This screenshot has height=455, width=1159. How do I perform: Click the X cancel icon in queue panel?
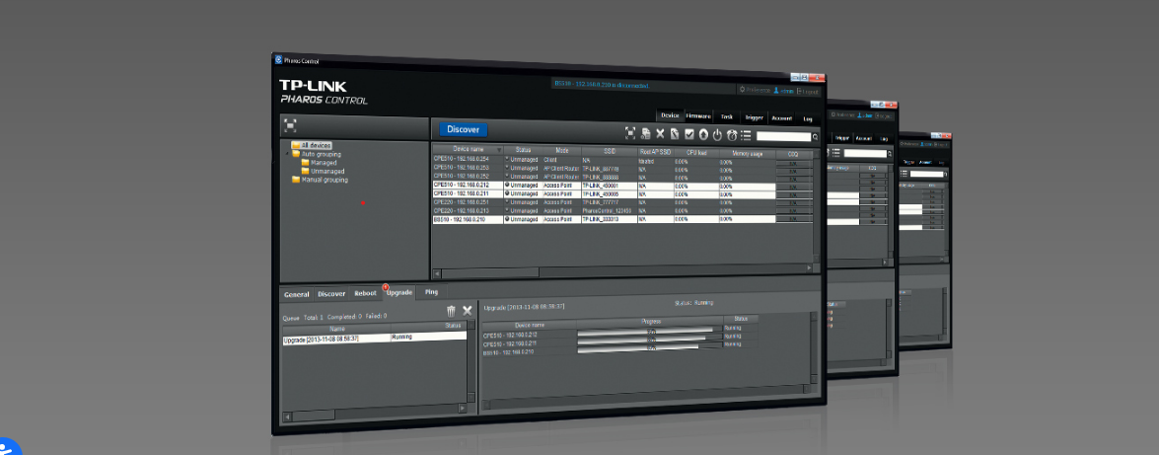(x=468, y=312)
